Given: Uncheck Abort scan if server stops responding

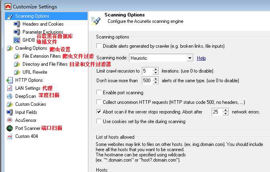Looking at the screenshot, I should [x=99, y=112].
